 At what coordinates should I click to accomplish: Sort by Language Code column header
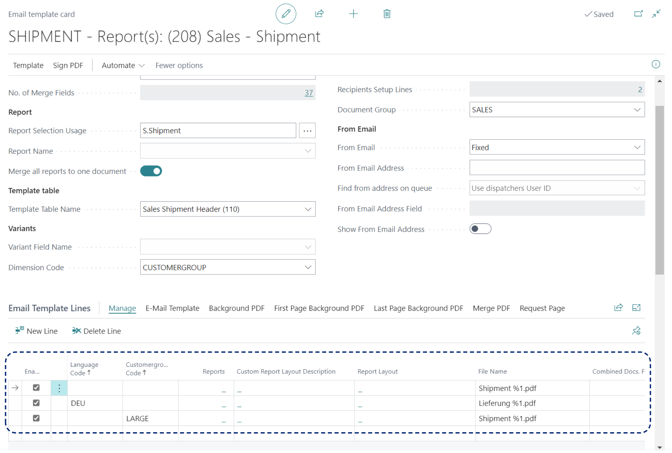click(x=84, y=368)
